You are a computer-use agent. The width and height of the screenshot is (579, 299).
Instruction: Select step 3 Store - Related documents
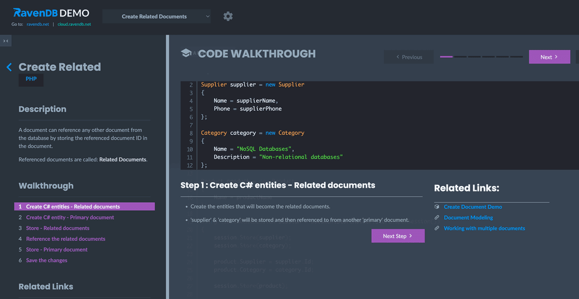(x=57, y=228)
